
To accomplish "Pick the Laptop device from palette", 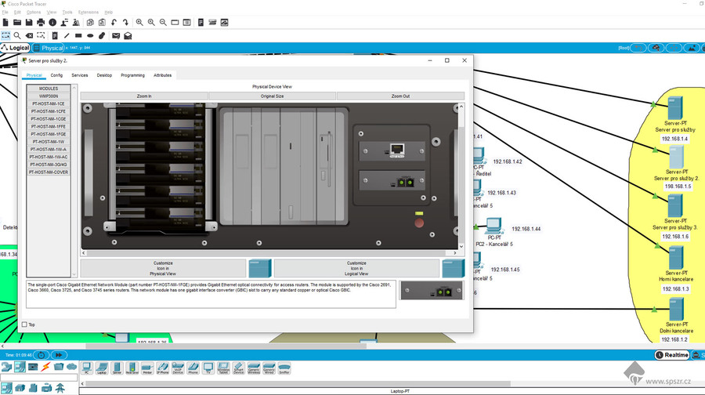I will tap(102, 368).
